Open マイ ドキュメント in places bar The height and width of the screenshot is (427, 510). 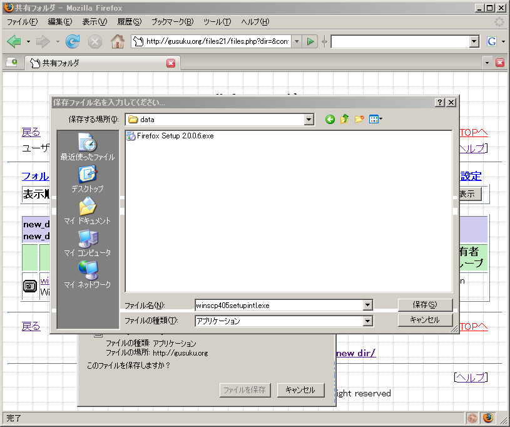88,211
